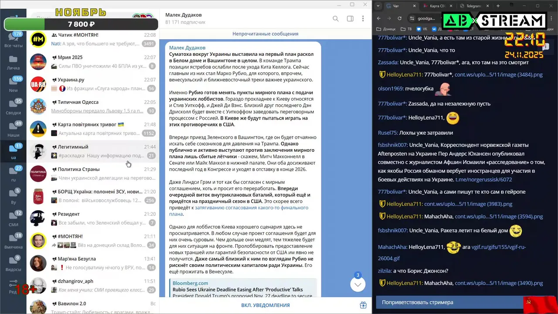Open the '#МОНТЯН!' channel posted at 21:11
The height and width of the screenshot is (314, 558).
coord(93,241)
